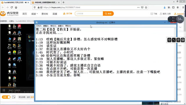The width and height of the screenshot is (186, 105).
Task: Toggle input method punctuation button
Action: (x=174, y=40)
